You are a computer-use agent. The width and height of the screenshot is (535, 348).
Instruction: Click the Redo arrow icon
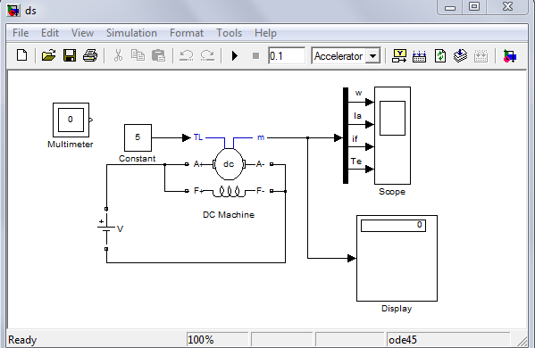click(x=207, y=55)
